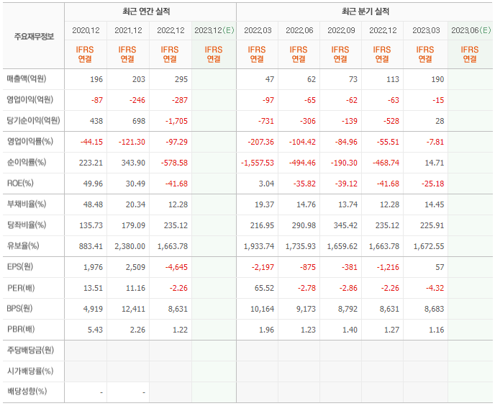Click the 'EPS(원)' row label
Image resolution: width=495 pixels, height=406 pixels.
click(20, 266)
